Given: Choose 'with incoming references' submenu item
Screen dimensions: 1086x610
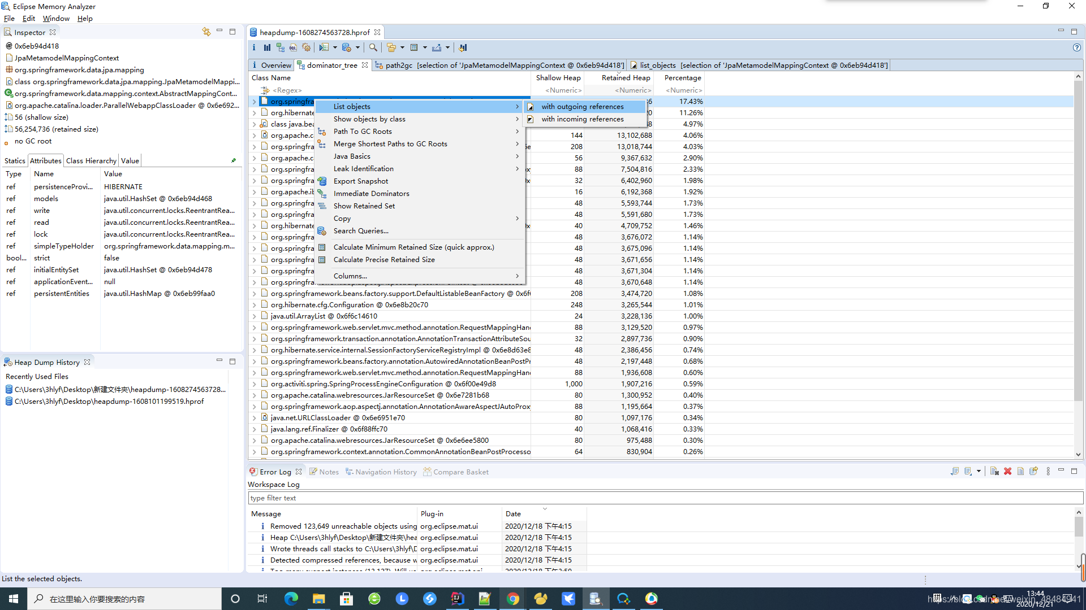Looking at the screenshot, I should coord(586,119).
